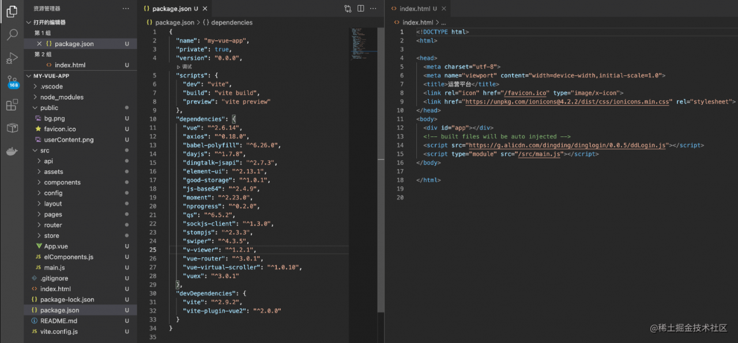
Task: Click package.json in the breadcrumb bar
Action: click(175, 22)
